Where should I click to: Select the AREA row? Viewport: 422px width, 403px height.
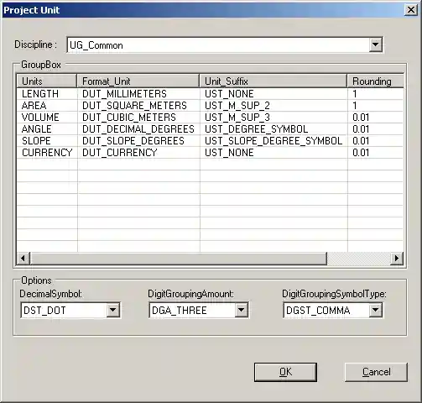(210, 106)
